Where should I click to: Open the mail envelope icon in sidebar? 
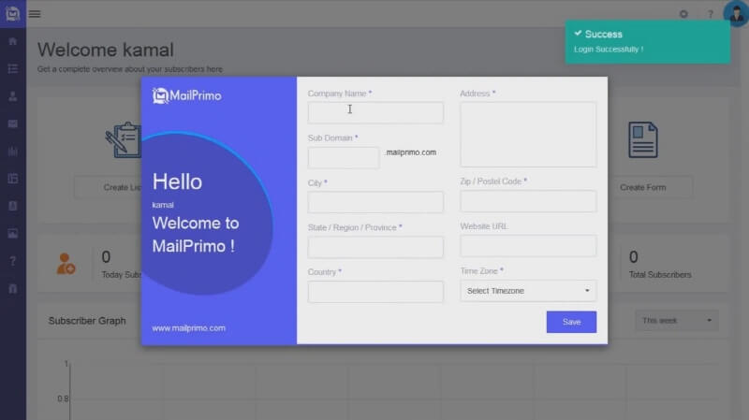[13, 124]
